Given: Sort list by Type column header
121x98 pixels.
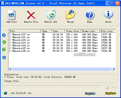Looking at the screenshot, I should 46,31.
